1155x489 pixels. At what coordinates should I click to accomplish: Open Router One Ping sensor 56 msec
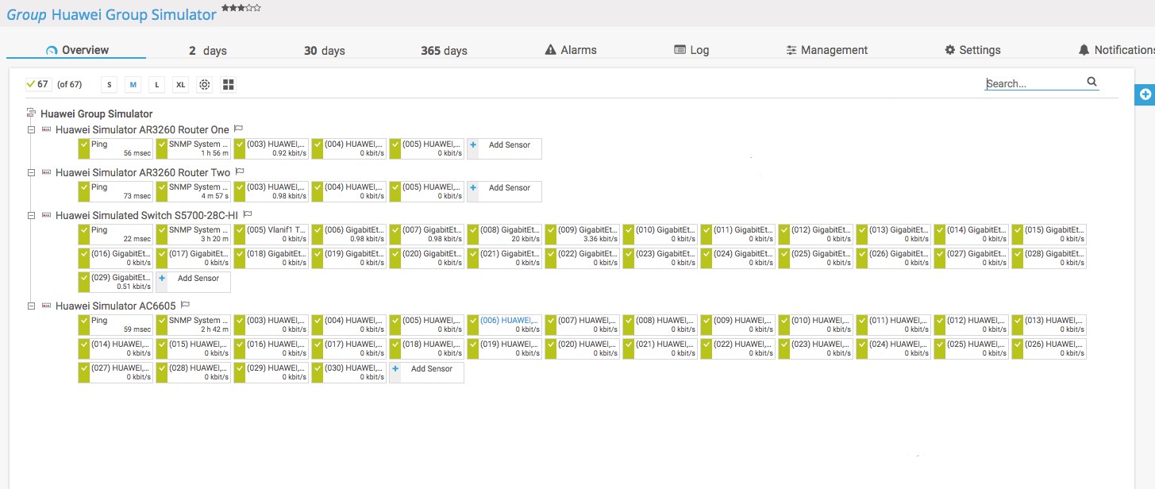(x=116, y=149)
